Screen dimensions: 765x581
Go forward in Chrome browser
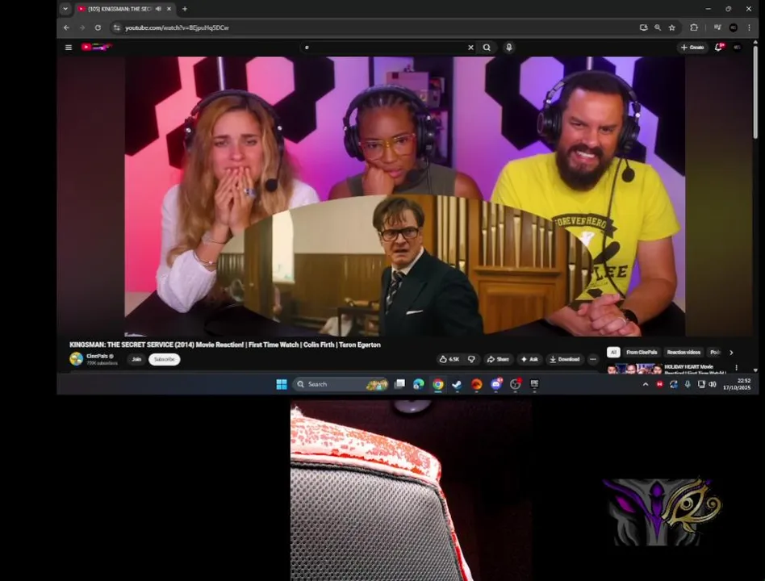82,27
